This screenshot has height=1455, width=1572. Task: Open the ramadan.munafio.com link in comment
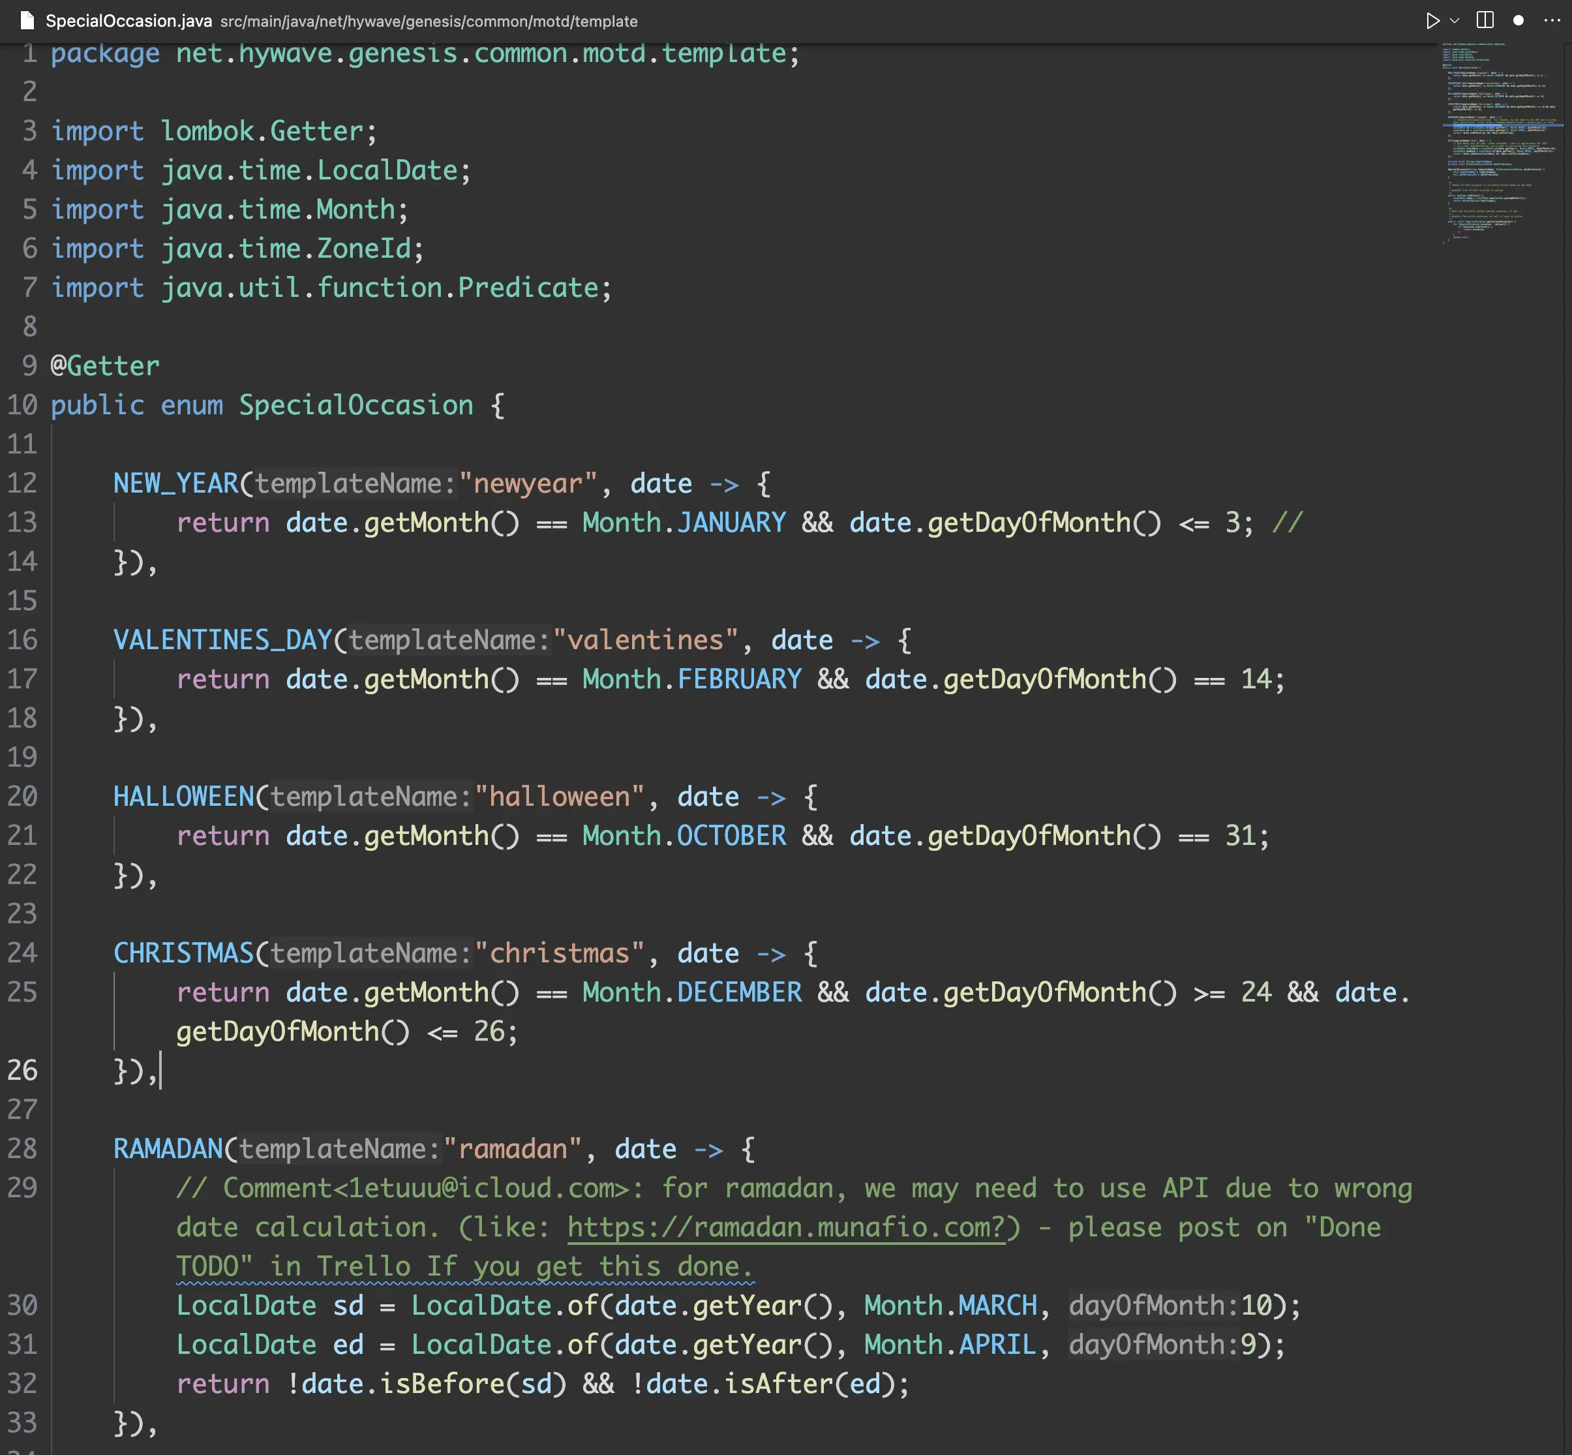point(785,1227)
